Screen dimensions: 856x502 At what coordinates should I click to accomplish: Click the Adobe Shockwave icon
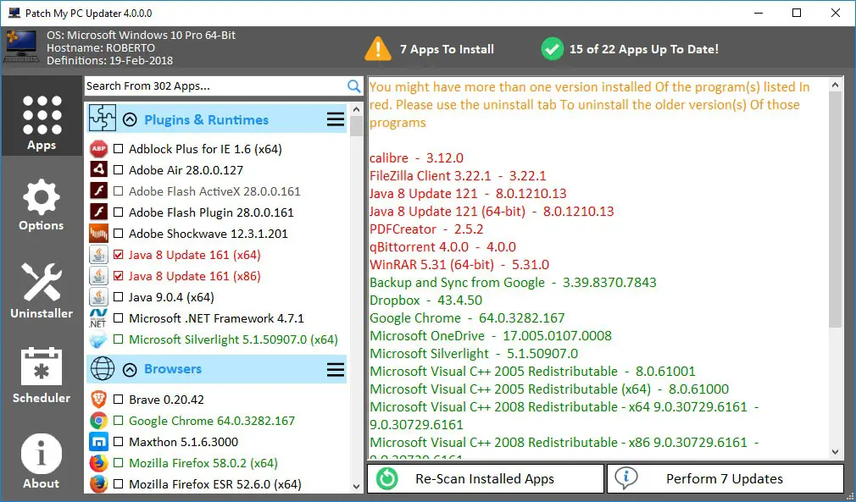[x=99, y=234]
